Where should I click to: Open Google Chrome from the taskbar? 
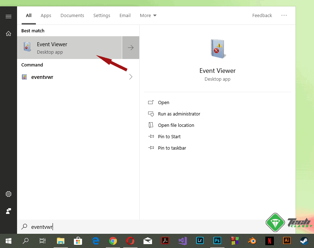pos(113,241)
